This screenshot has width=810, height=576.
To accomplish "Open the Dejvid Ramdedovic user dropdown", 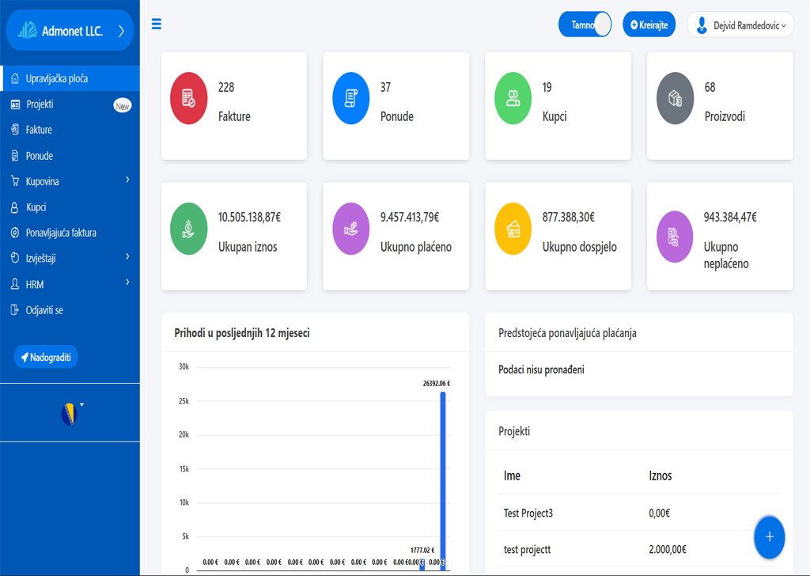I will [x=740, y=25].
